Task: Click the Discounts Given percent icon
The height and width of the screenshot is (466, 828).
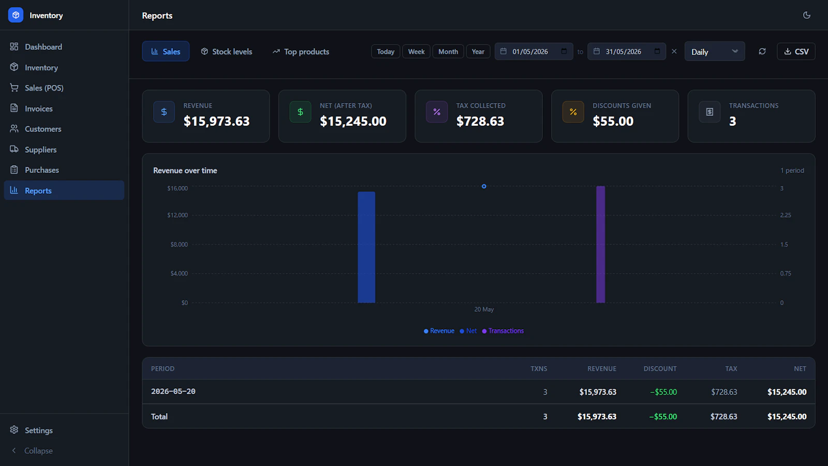Action: click(x=573, y=112)
